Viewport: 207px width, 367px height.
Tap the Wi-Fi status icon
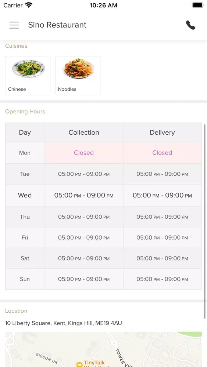pos(29,5)
